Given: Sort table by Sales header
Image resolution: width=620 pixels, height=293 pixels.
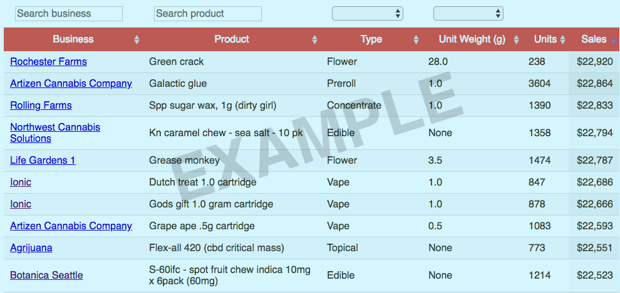Looking at the screenshot, I should 594,39.
